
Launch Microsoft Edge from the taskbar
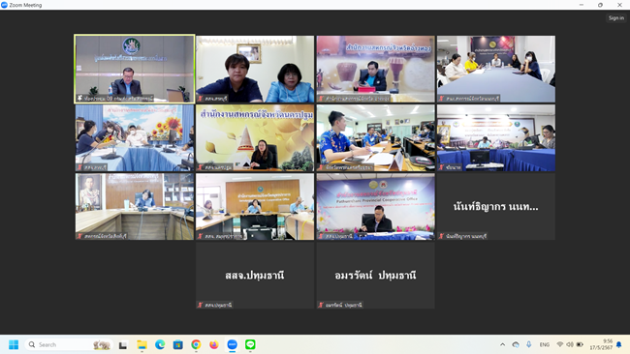[x=160, y=344]
